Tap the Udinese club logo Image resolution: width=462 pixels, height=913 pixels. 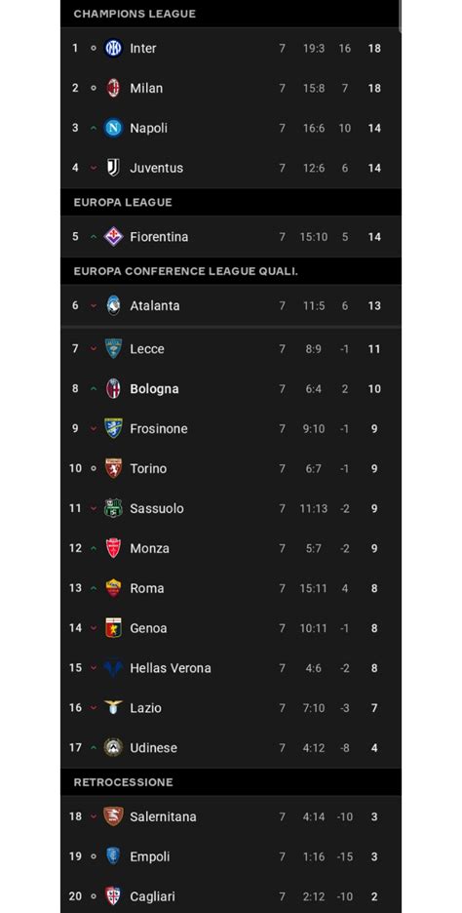pyautogui.click(x=113, y=747)
